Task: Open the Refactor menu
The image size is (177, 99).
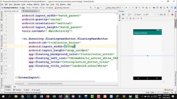Action: tap(37, 4)
